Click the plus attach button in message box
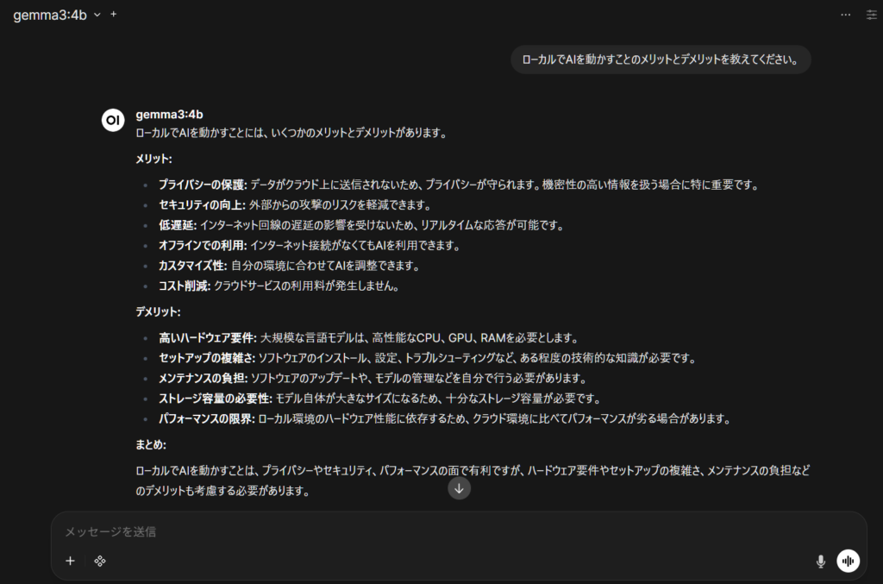 tap(71, 561)
